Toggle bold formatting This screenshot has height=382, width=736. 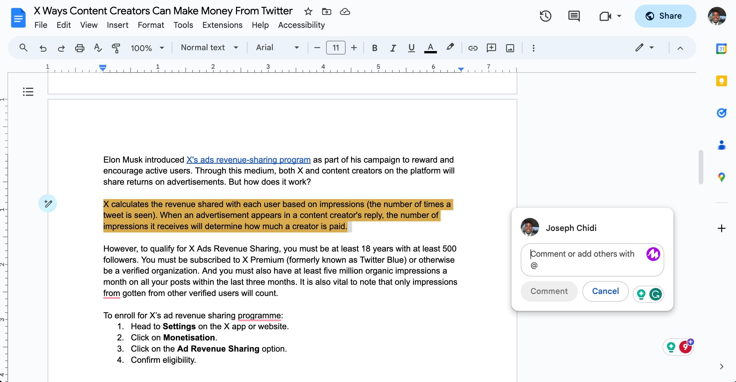[374, 48]
